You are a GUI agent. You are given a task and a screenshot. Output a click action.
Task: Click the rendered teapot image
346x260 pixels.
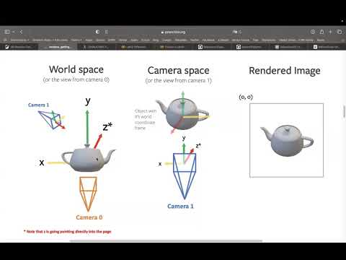[x=286, y=140]
